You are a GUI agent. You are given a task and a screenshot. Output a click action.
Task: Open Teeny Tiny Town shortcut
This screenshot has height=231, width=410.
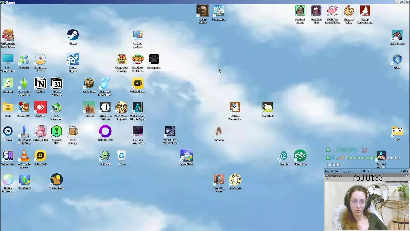219,180
